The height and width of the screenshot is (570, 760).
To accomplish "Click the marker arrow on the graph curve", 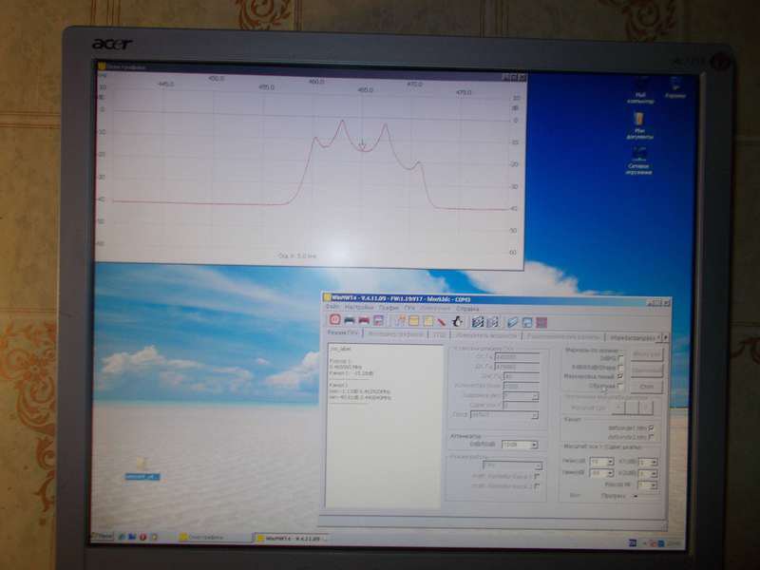I will click(x=362, y=143).
